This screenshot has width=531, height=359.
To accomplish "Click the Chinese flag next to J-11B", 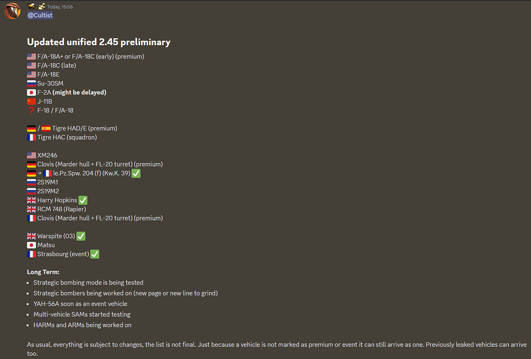I will [31, 101].
